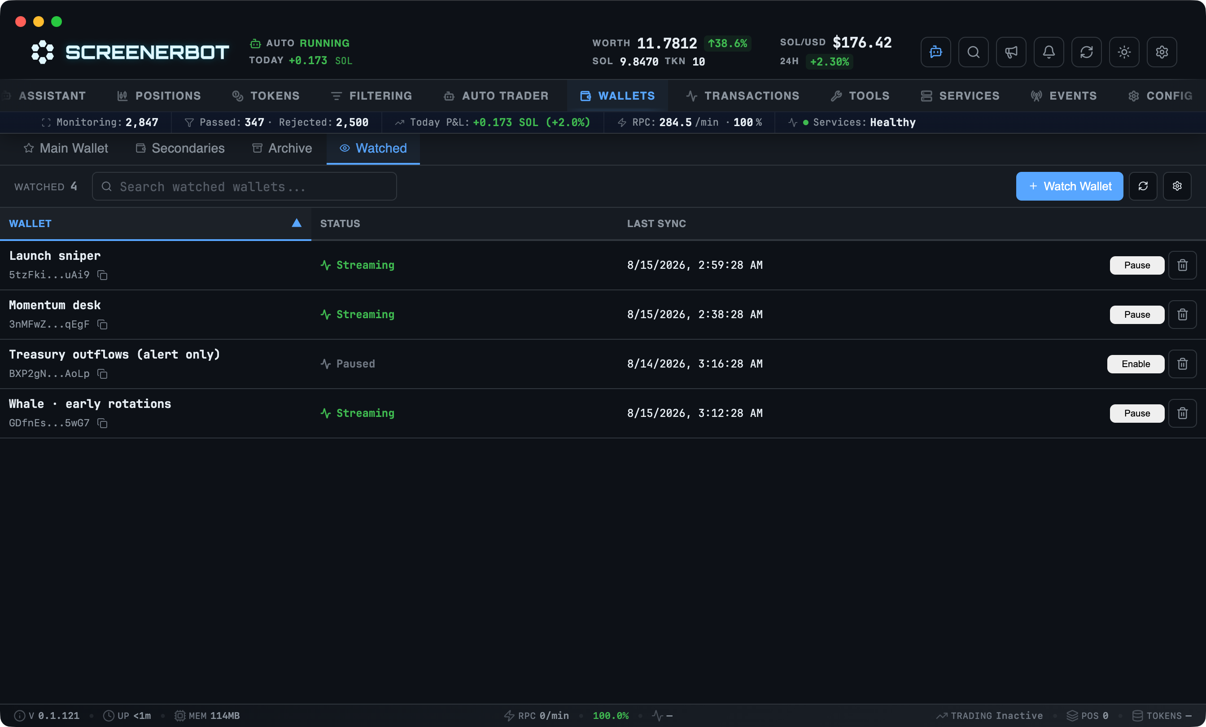1206x727 pixels.
Task: Open the search icon in header
Action: pyautogui.click(x=973, y=52)
